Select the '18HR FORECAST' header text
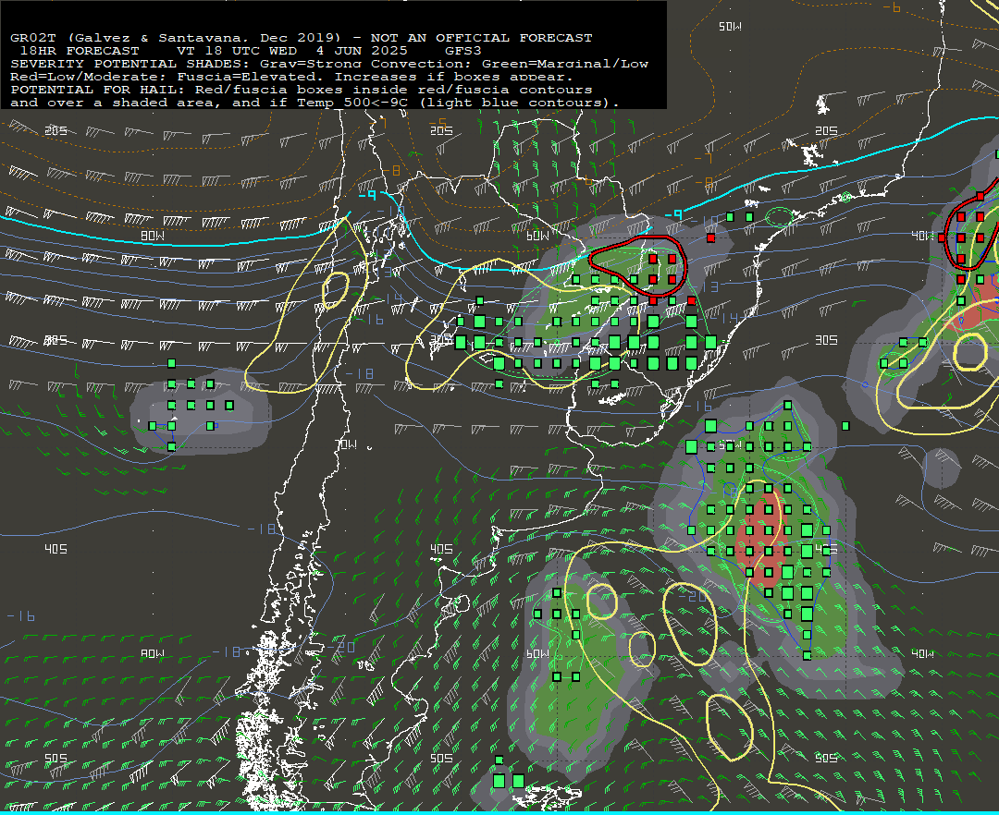This screenshot has width=999, height=815. point(80,51)
